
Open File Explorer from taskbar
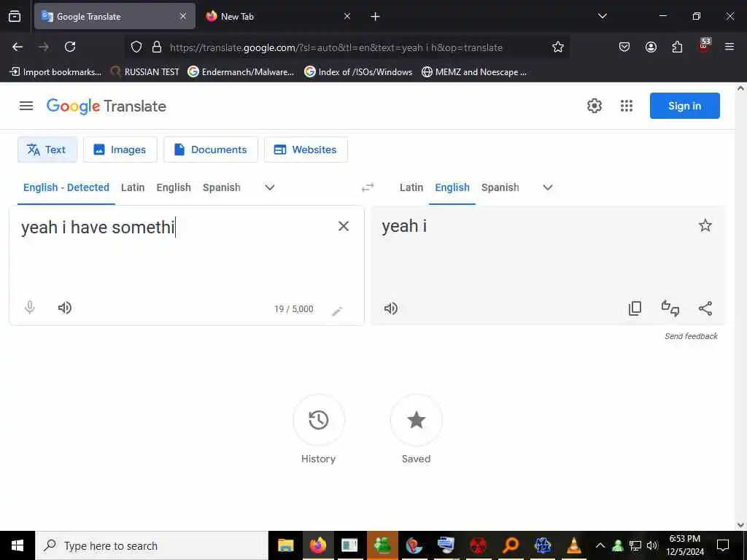point(285,545)
